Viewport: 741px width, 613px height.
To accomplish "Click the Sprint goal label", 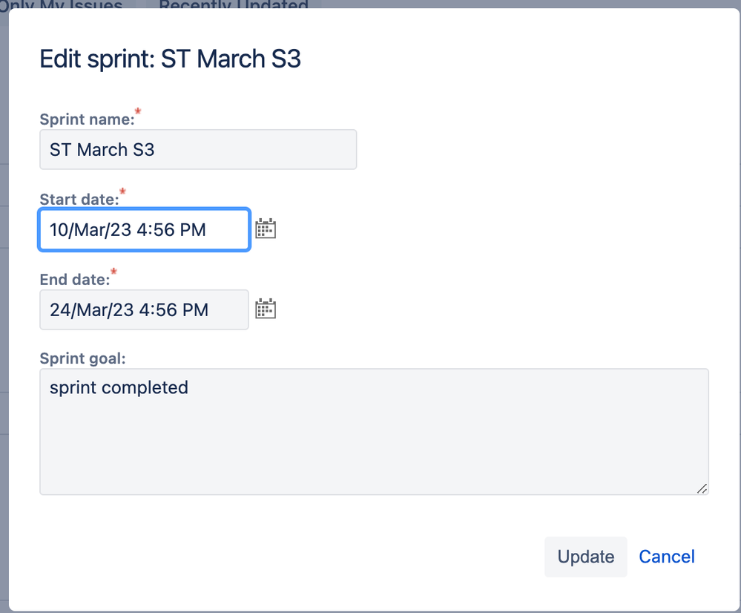I will click(82, 358).
